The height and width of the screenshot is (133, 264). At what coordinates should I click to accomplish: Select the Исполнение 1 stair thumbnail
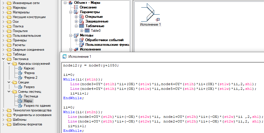(150, 13)
